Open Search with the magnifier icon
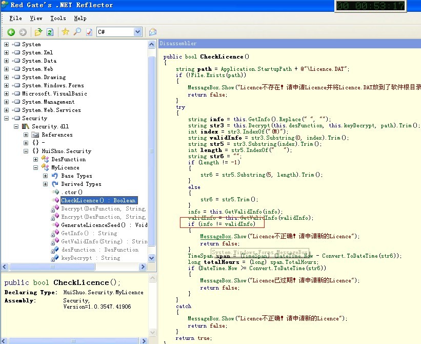The image size is (421, 344). (x=77, y=32)
